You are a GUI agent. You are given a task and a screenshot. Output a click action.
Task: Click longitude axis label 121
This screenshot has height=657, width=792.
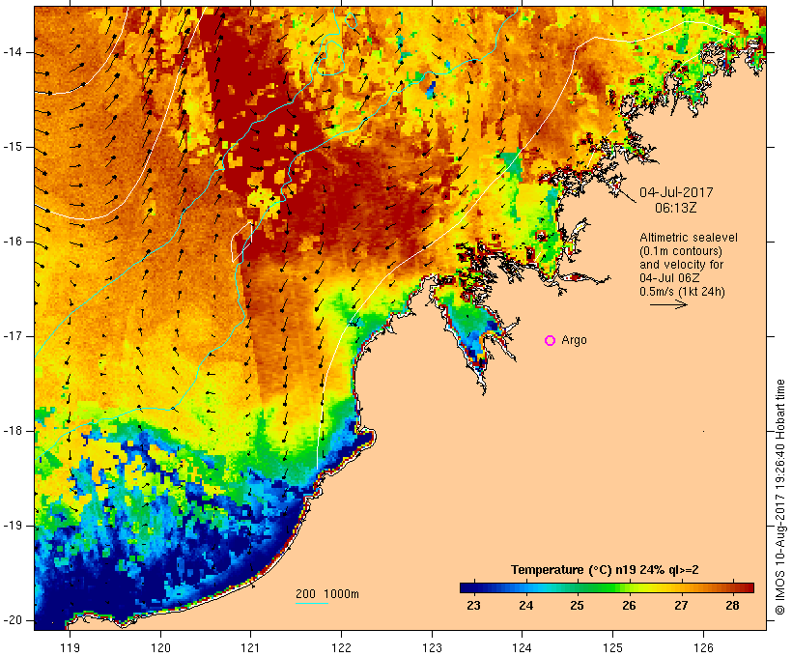[x=250, y=647]
